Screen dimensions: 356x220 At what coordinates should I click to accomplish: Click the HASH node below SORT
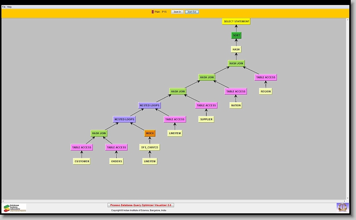point(236,50)
